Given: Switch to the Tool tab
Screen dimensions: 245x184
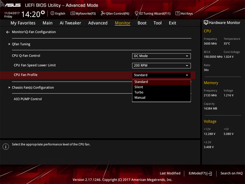Looking at the screenshot, I should (158, 23).
